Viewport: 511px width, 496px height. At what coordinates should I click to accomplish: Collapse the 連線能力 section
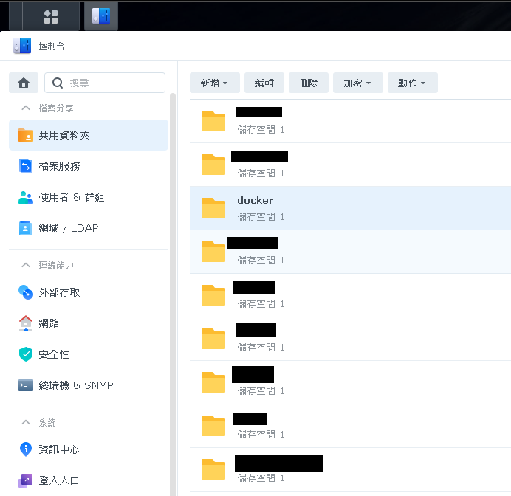click(x=26, y=265)
